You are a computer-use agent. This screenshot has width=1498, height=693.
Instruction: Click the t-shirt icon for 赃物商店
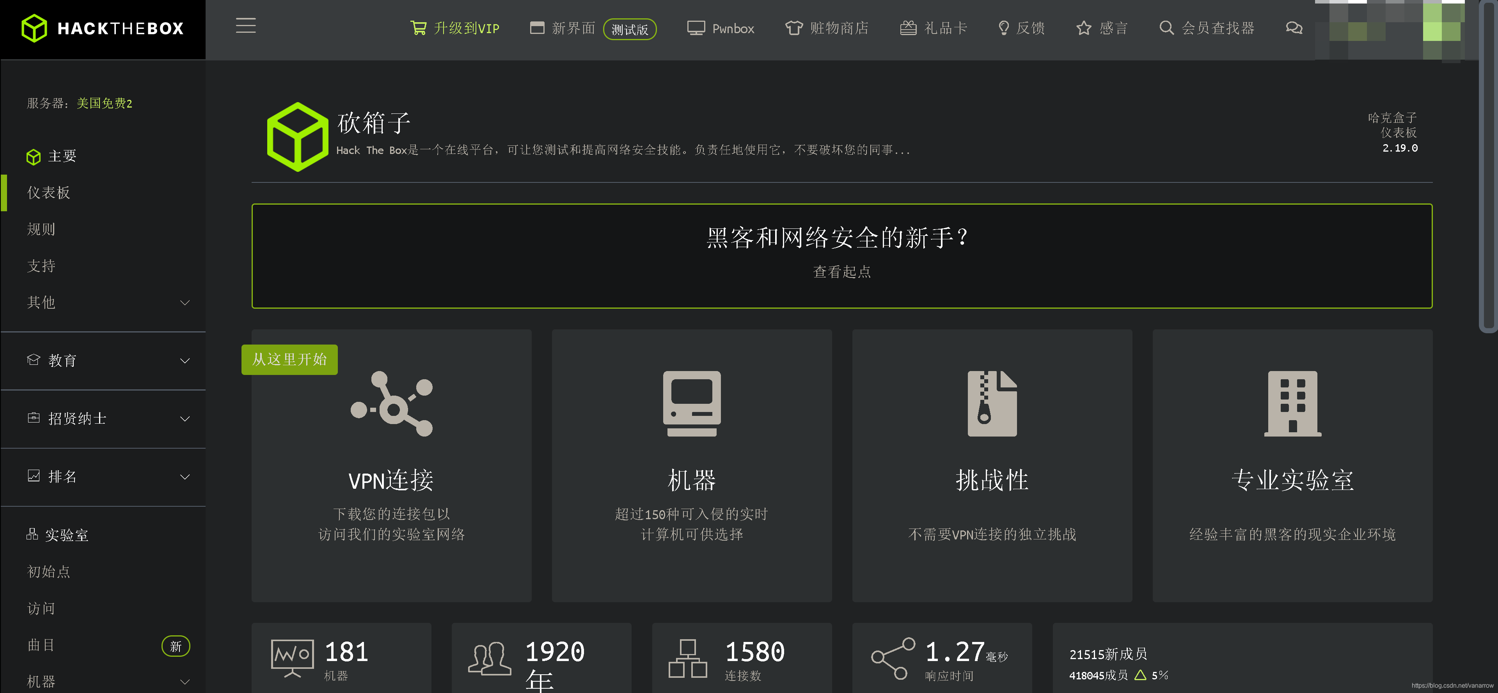pyautogui.click(x=794, y=28)
